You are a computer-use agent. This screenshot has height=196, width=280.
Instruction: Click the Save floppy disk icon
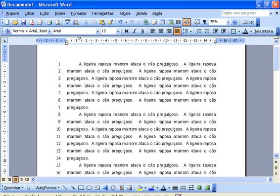coord(24,22)
